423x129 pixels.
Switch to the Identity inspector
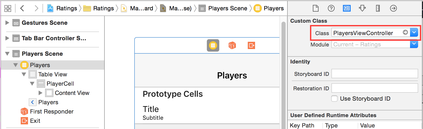coord(347,9)
